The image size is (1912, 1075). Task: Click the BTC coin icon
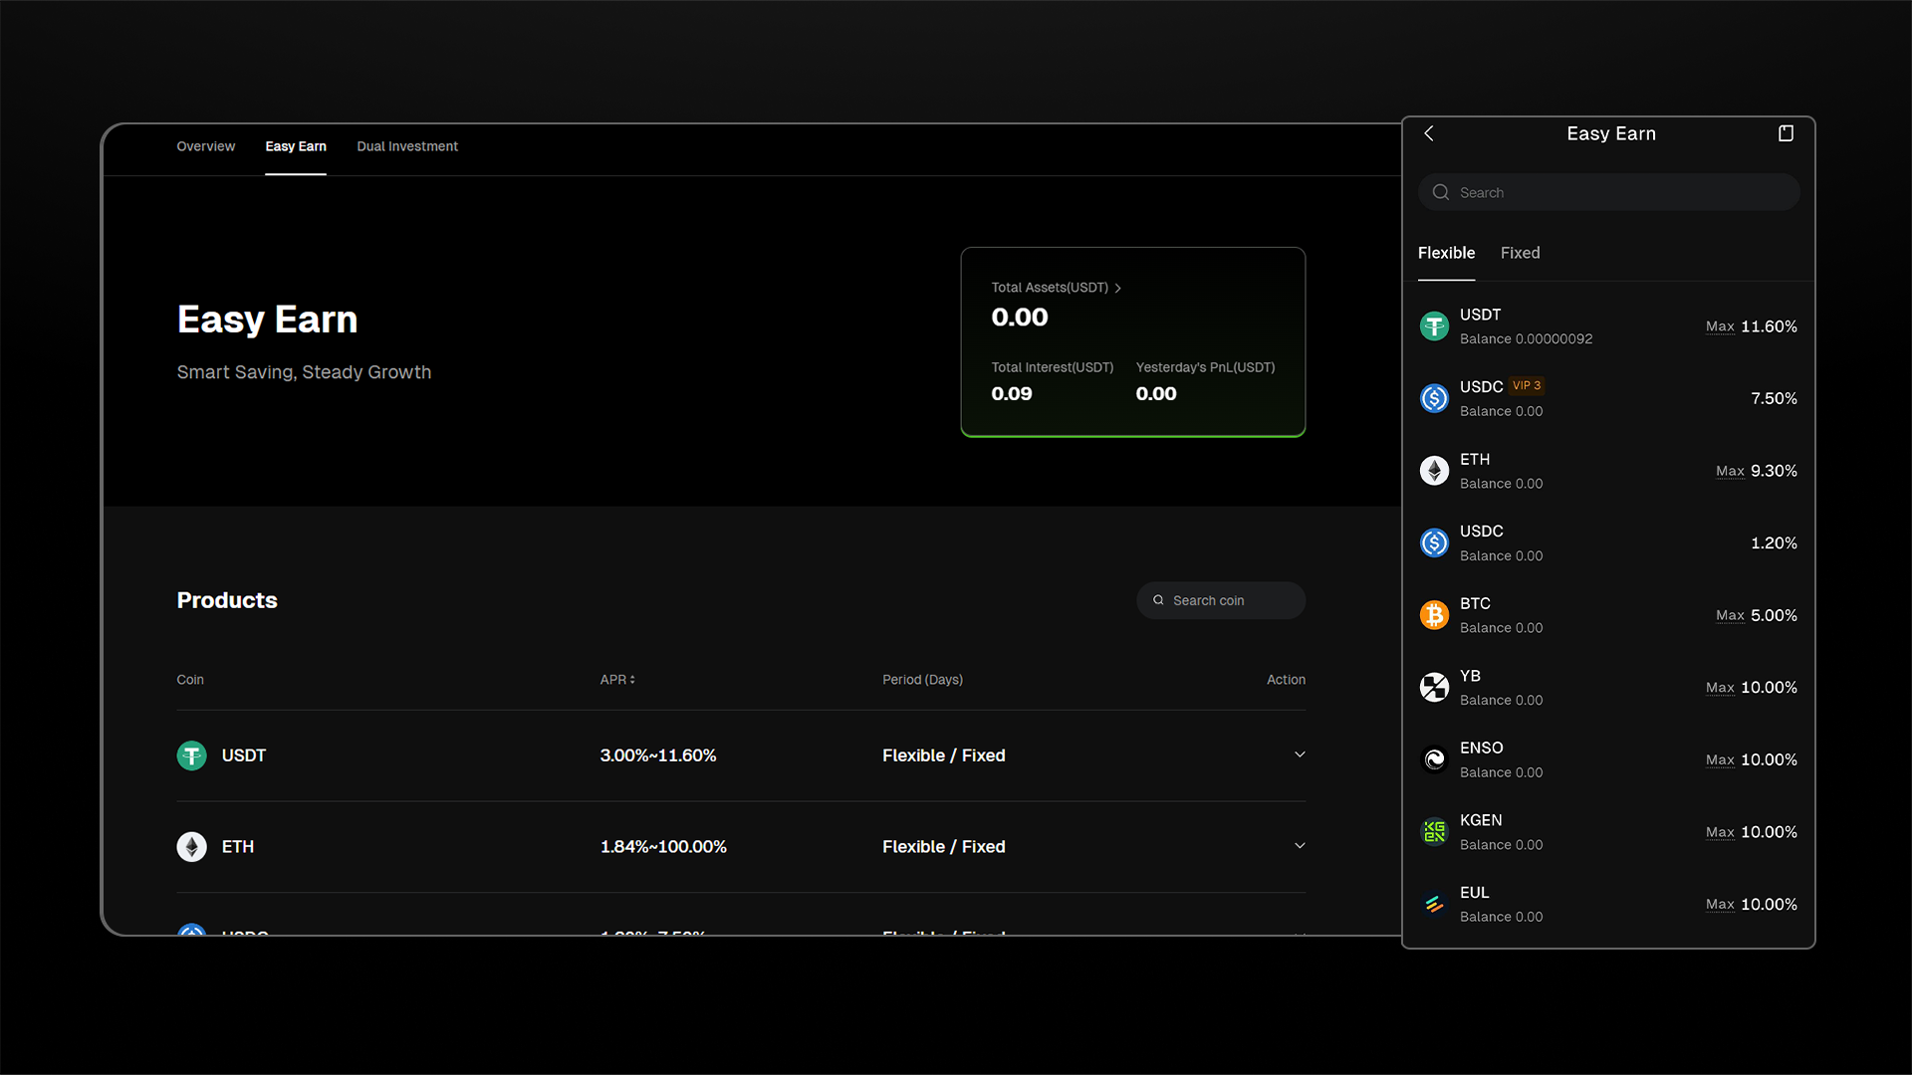pyautogui.click(x=1434, y=615)
